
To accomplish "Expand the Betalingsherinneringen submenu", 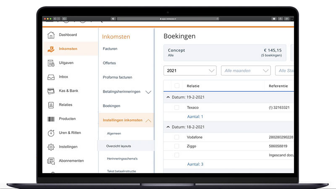I will 148,92.
